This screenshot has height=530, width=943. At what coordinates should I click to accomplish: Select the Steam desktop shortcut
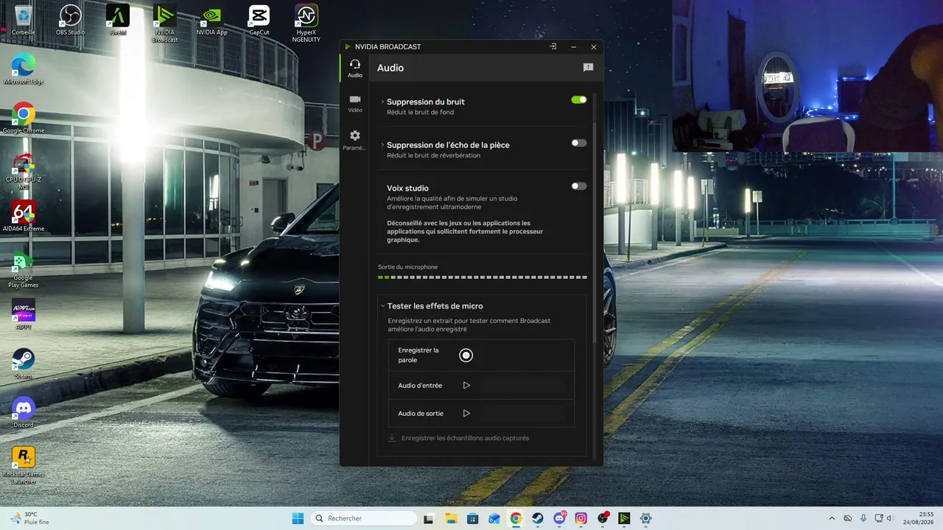pos(23,363)
